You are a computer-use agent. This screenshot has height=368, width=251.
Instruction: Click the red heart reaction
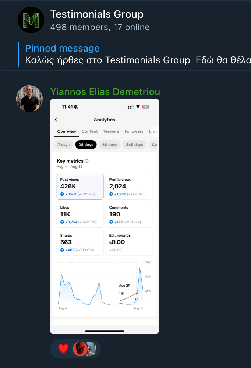(x=63, y=349)
